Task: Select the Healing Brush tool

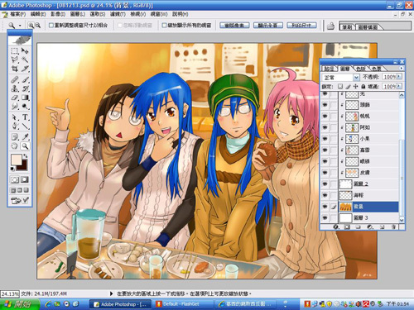Action: pyautogui.click(x=15, y=80)
